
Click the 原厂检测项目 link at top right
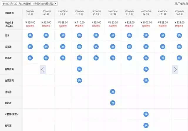(x=181, y=4)
